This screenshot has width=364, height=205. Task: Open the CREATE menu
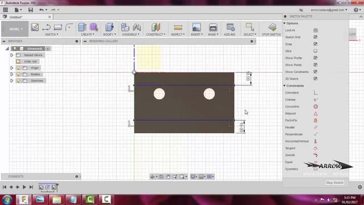[x=88, y=34]
